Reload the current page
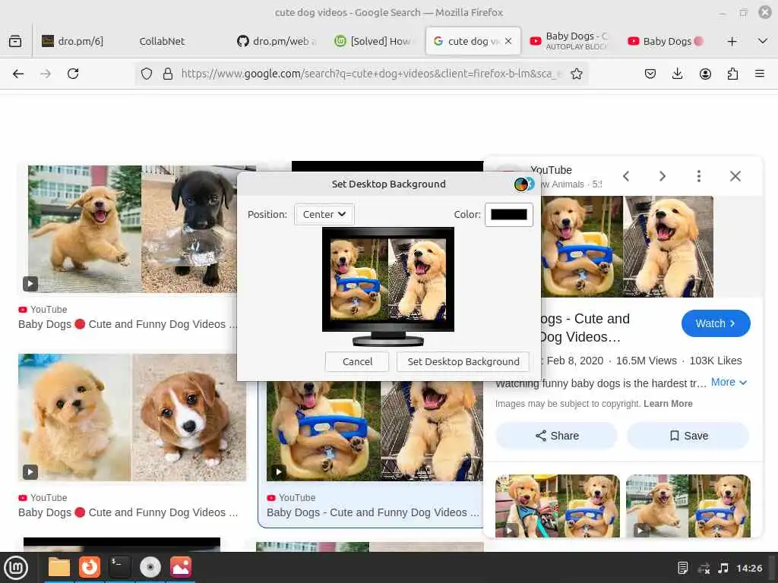Image resolution: width=778 pixels, height=583 pixels. point(73,74)
